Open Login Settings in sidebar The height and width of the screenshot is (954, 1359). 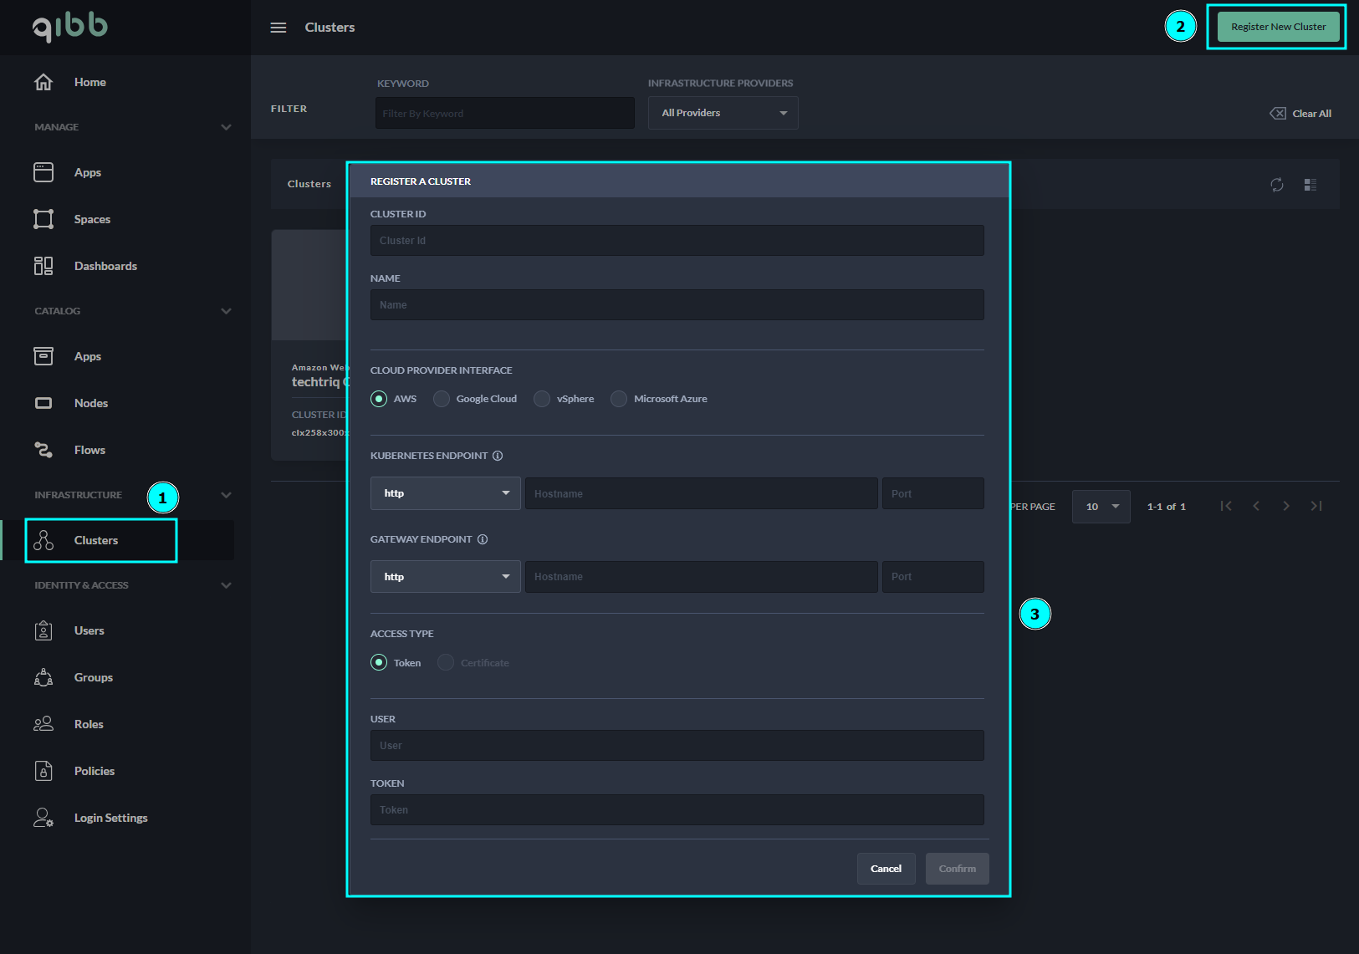click(x=110, y=818)
